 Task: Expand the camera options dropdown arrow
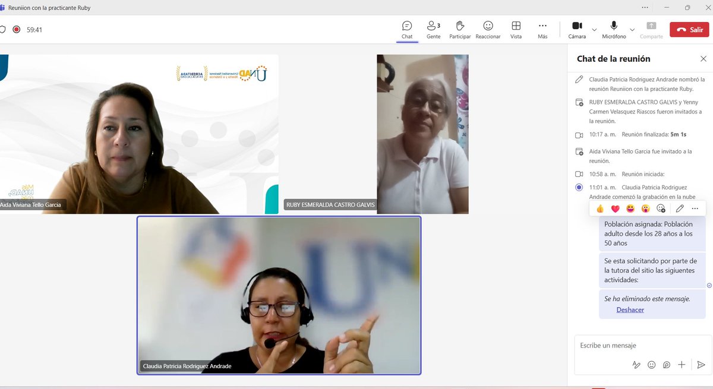click(x=594, y=29)
